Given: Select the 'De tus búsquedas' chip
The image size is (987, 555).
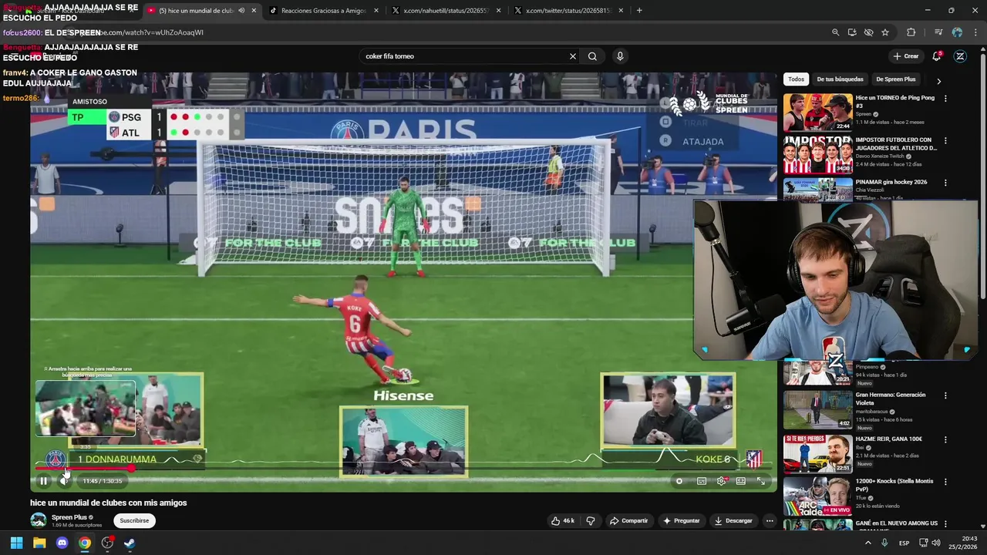Looking at the screenshot, I should click(840, 79).
